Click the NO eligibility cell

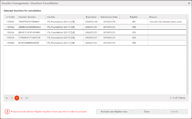(x=134, y=22)
